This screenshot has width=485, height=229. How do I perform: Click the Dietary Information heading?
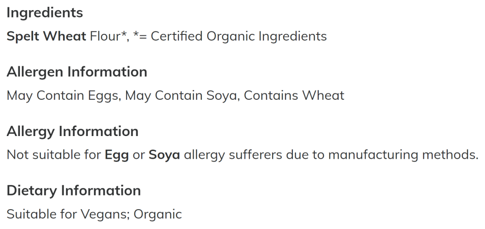(74, 191)
